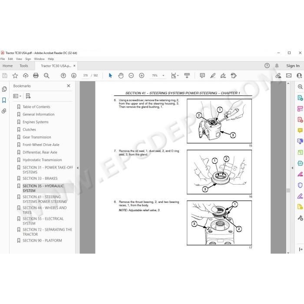Viewport: 304px width, 304px height.
Task: Share a link to the file
Action: click(278, 76)
